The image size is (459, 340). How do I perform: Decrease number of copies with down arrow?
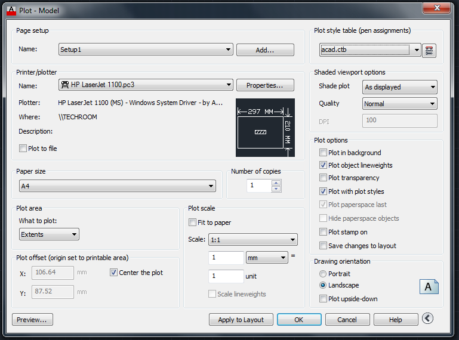[276, 189]
